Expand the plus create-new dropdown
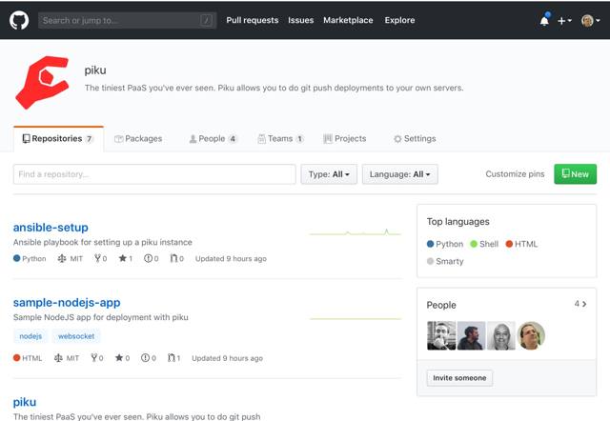The width and height of the screenshot is (610, 421). click(x=565, y=20)
